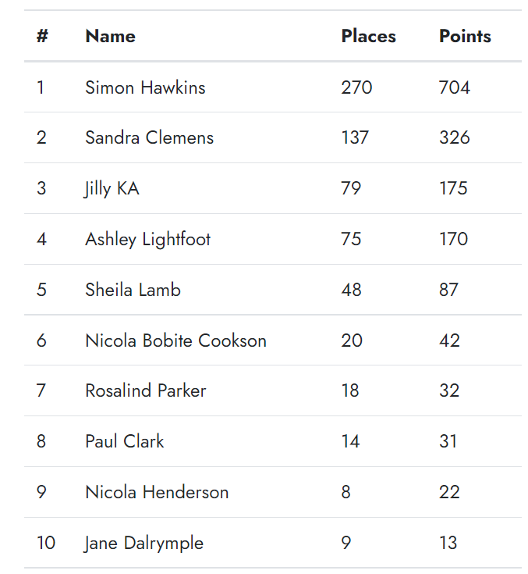The height and width of the screenshot is (574, 528).
Task: Click Nicola Henderson's name
Action: coord(157,492)
